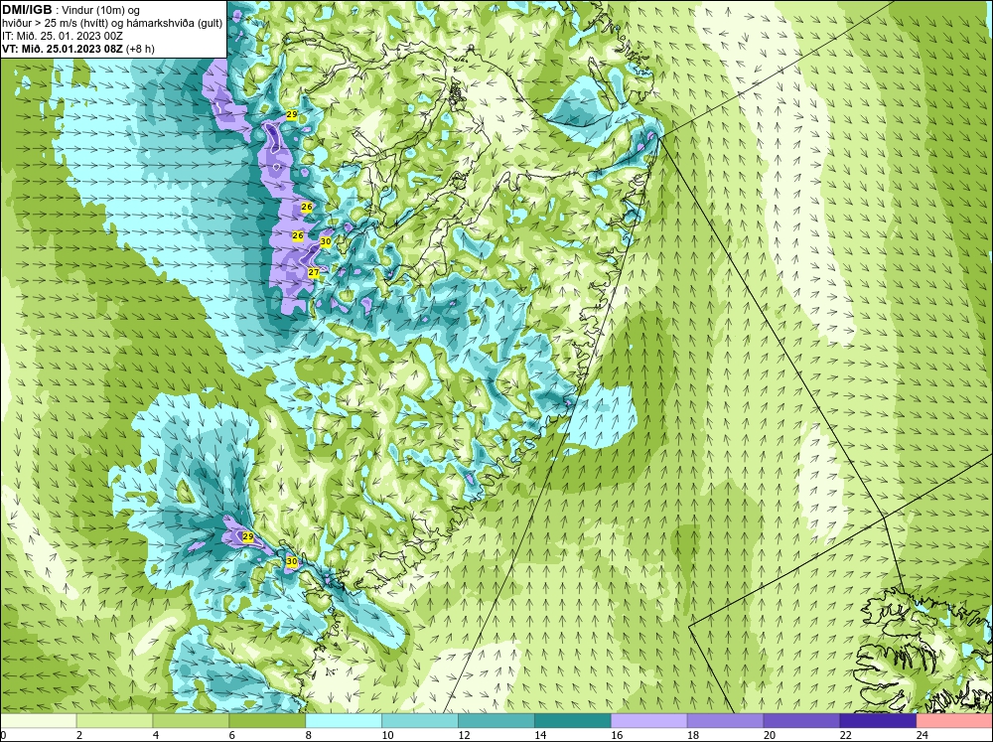Screen dimensions: 993x742
Task: Pick the turquoise 10–12 m/s legend swatch
Action: 420,721
